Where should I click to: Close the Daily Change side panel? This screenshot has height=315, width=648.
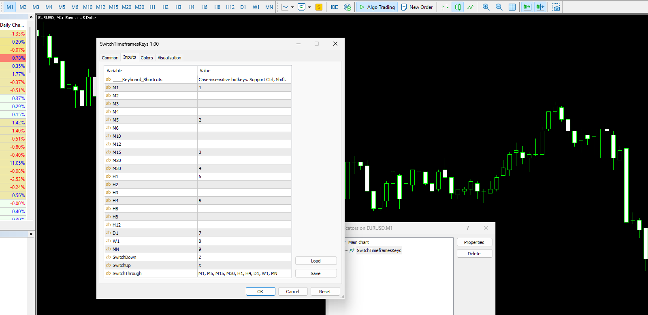(31, 17)
